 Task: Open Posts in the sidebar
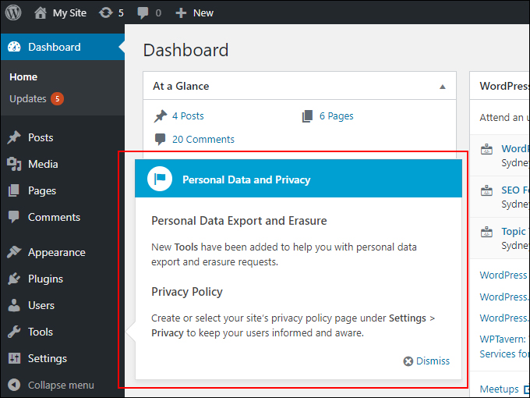41,137
